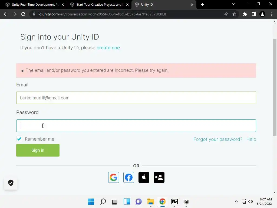Open the Chrome profile avatar
The height and width of the screenshot is (208, 277).
262,14
